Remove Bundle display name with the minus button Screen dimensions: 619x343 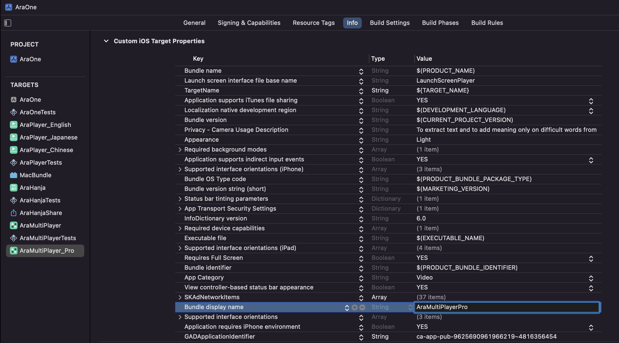tap(362, 307)
